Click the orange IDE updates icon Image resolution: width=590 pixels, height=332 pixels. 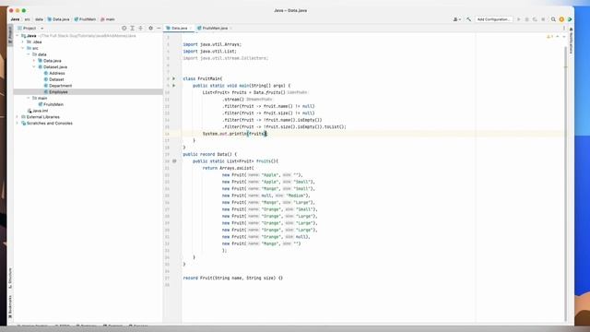pyautogui.click(x=561, y=19)
